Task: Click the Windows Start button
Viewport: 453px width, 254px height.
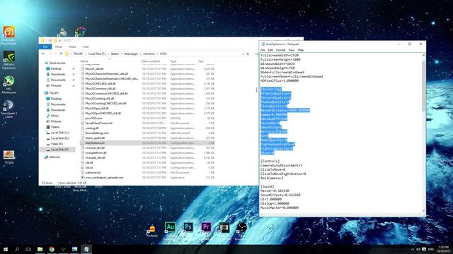Action: pos(6,249)
